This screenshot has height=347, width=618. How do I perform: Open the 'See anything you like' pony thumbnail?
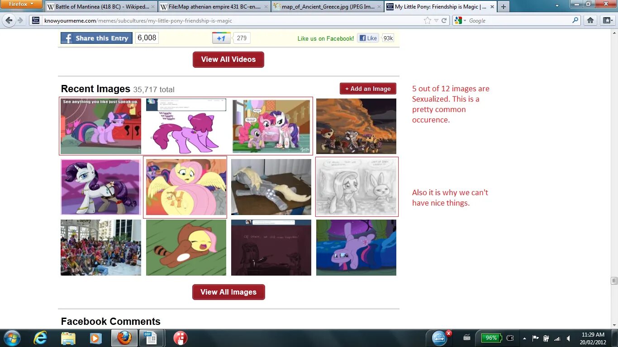pos(101,127)
